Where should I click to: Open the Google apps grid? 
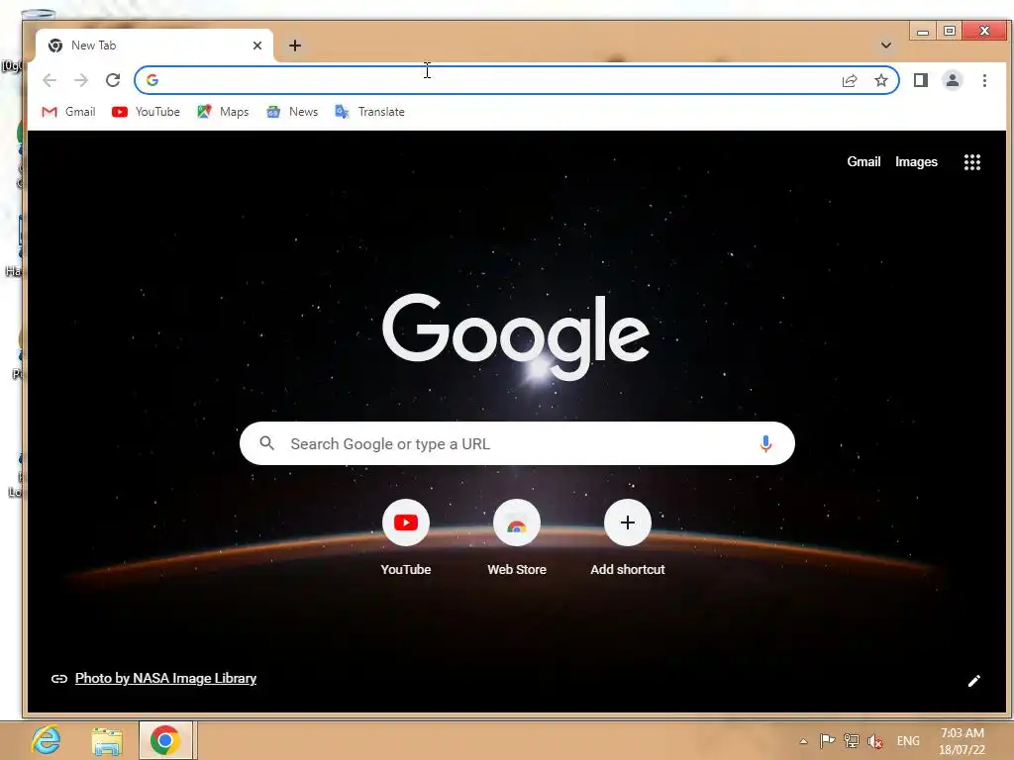pos(972,162)
